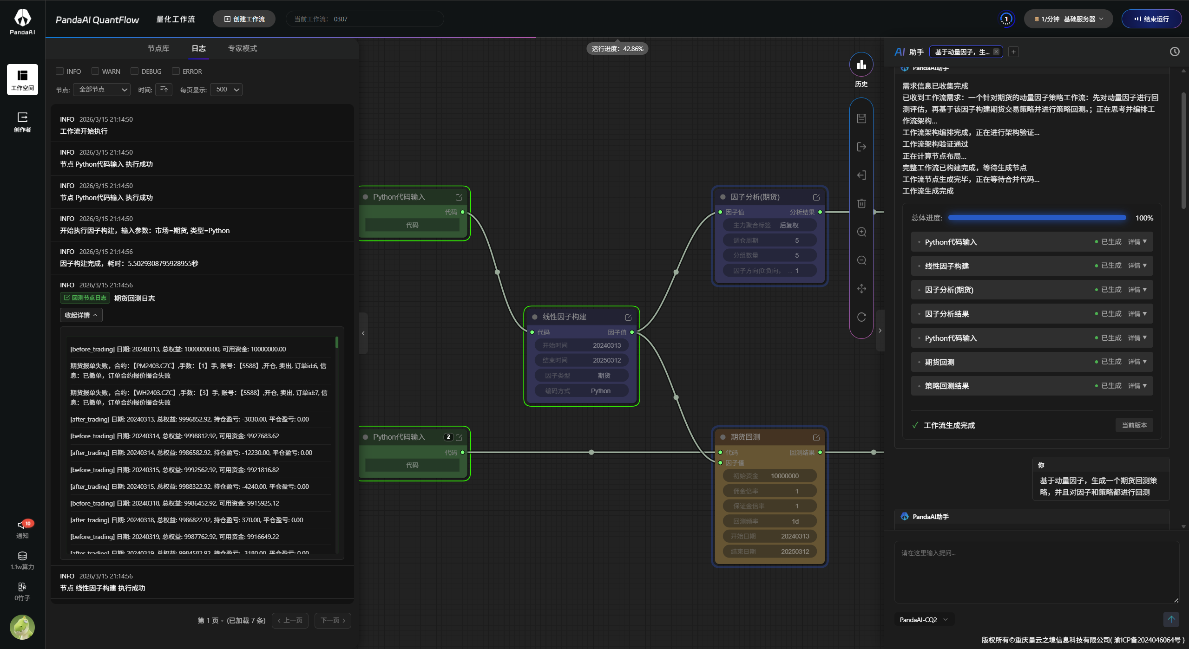Enable the WARN log filter checkbox
Screen dimensions: 1189x649
pos(95,71)
